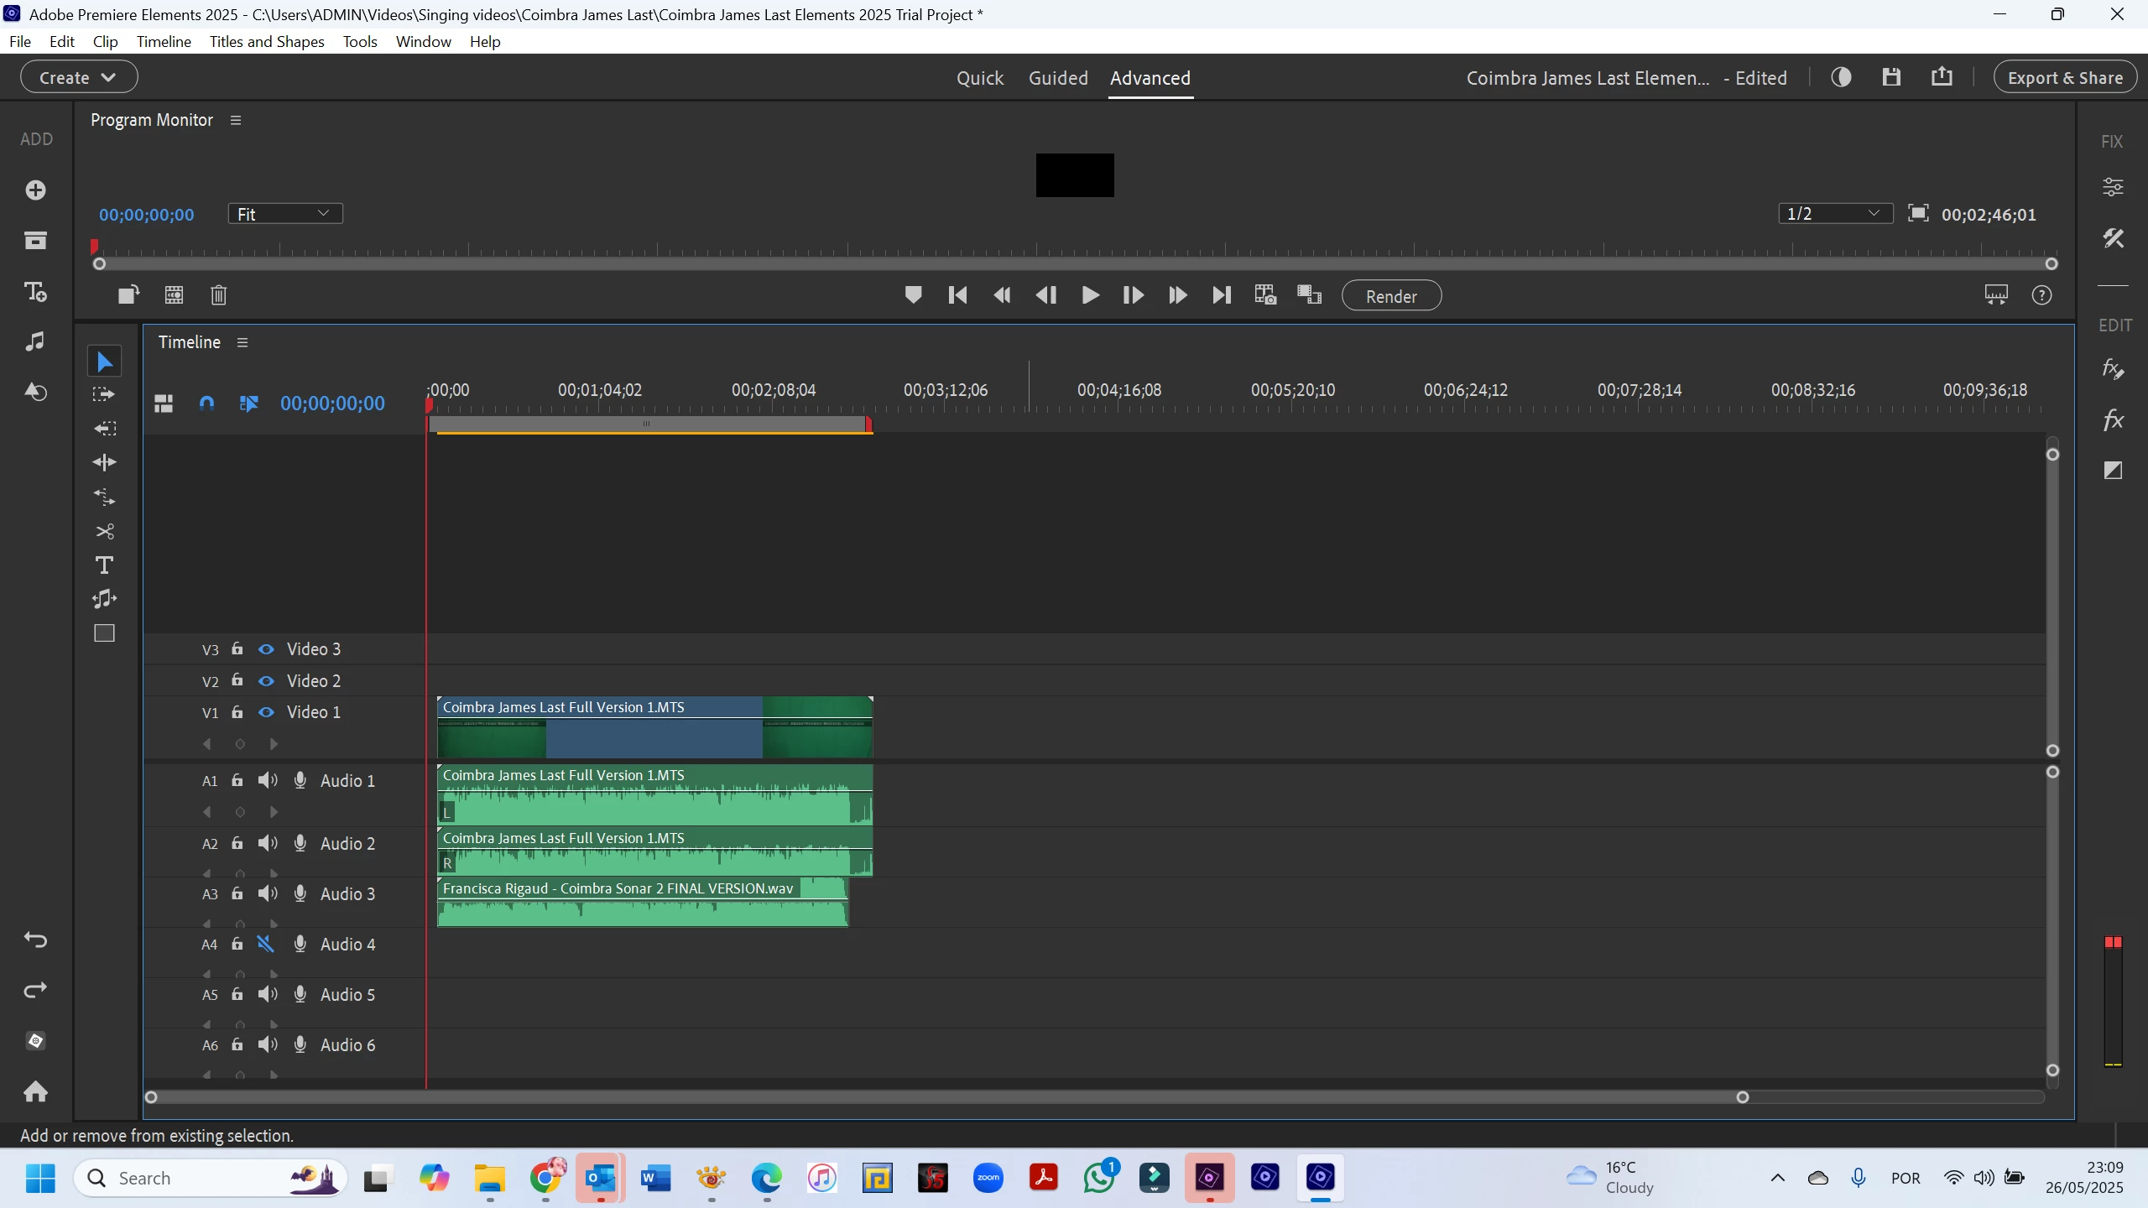Select the Razor scissors tool
The width and height of the screenshot is (2148, 1208).
(x=104, y=532)
